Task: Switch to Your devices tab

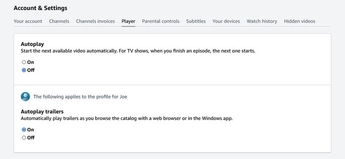Action: [x=226, y=21]
